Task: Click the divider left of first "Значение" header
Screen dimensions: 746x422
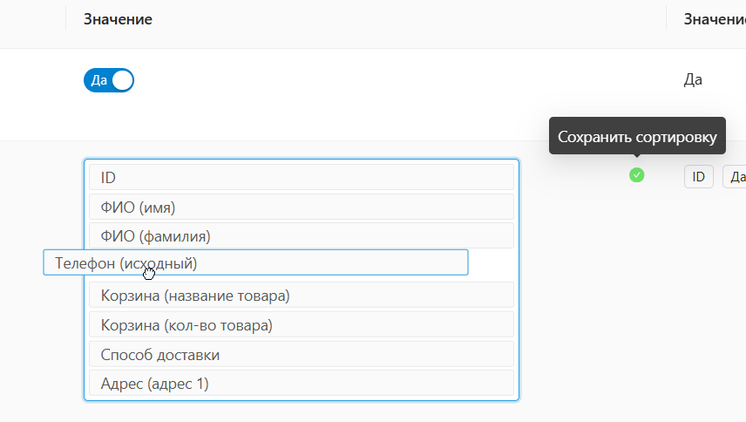Action: click(x=65, y=19)
